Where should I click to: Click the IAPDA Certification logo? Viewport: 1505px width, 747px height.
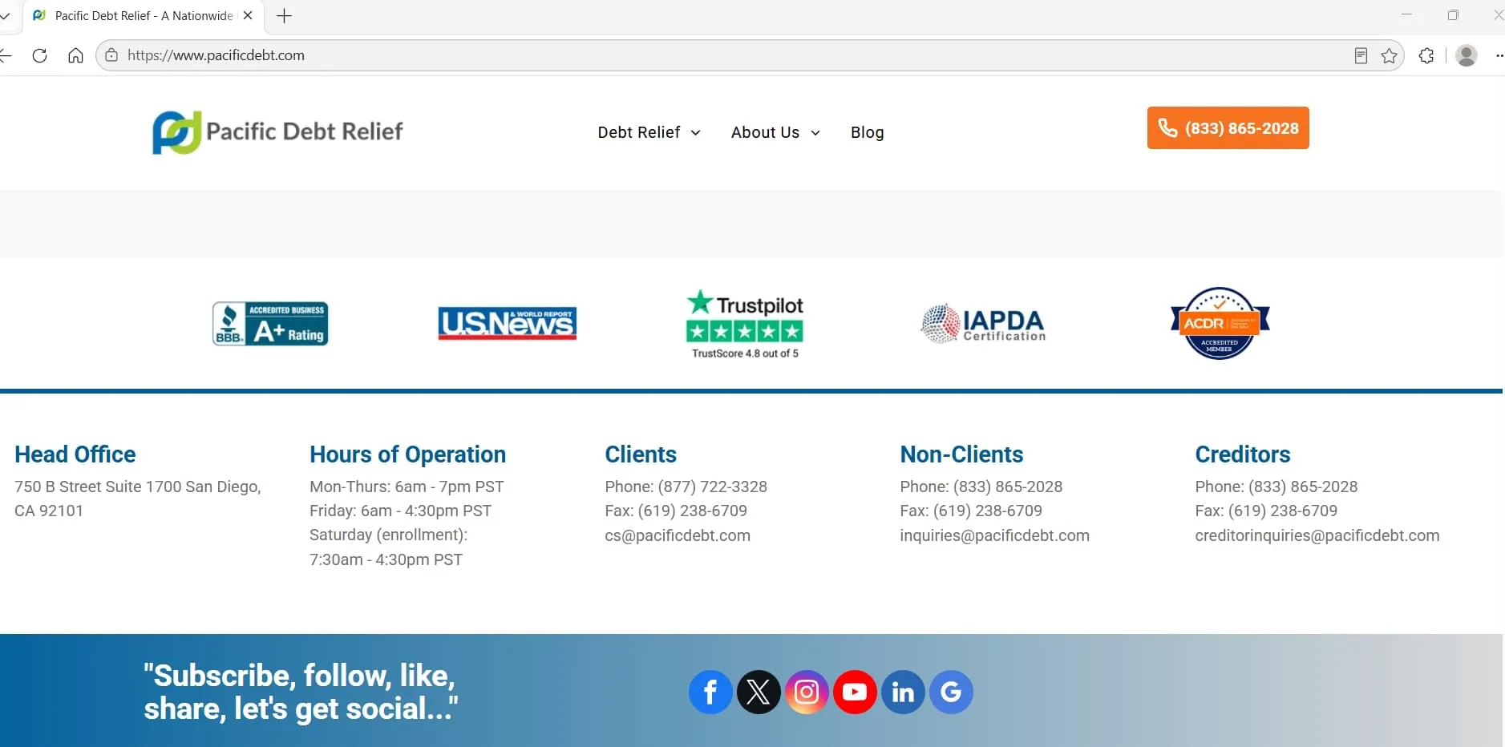coord(984,324)
